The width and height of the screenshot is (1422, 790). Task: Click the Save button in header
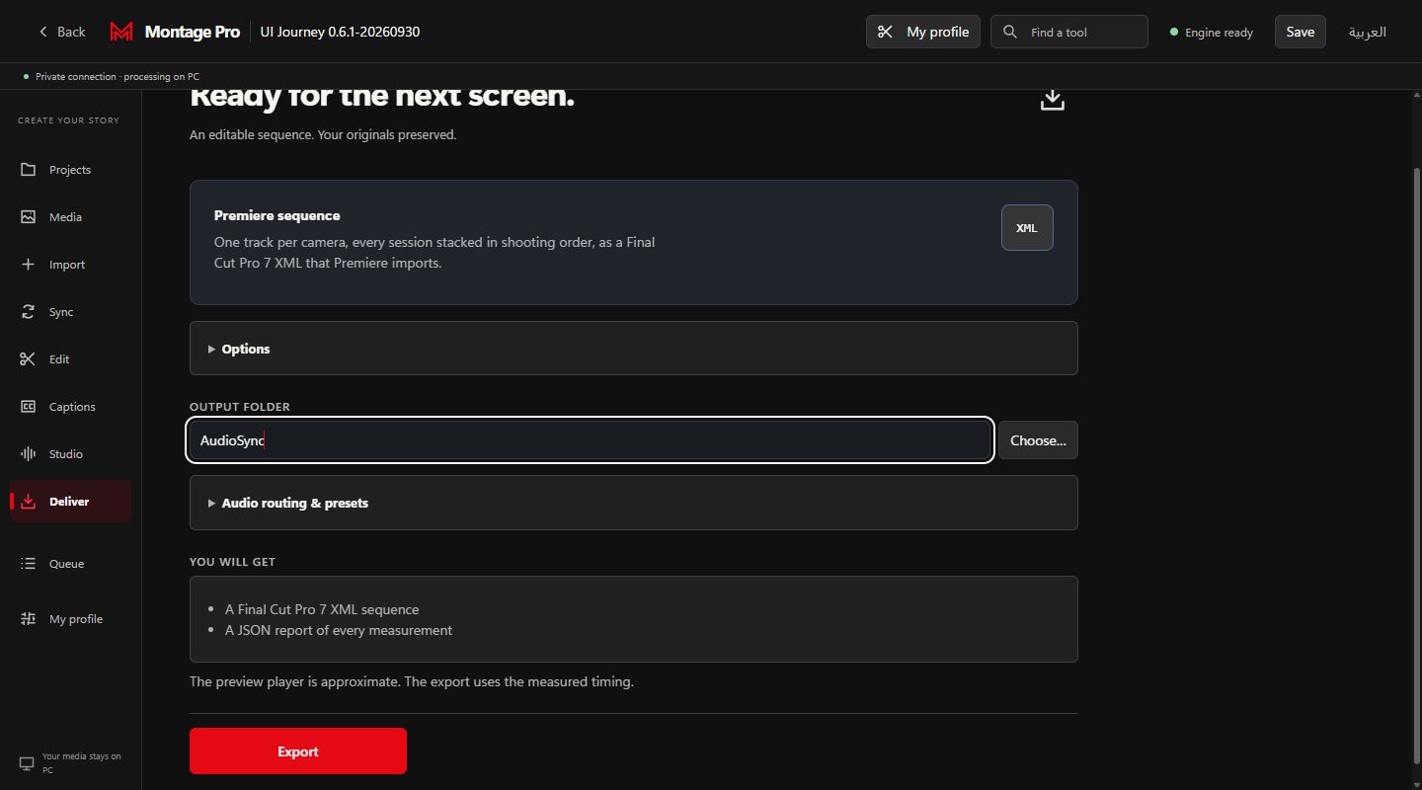pos(1300,32)
